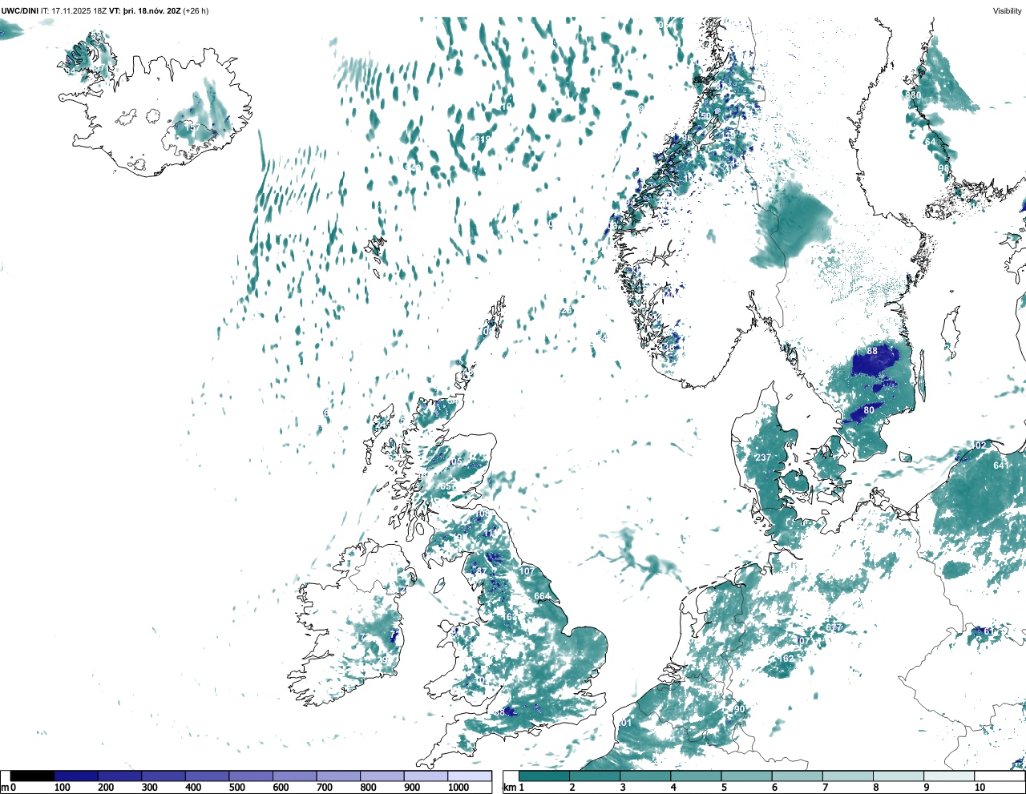The height and width of the screenshot is (794, 1026).
Task: Click the '201' value over northern France
Action: tap(625, 723)
